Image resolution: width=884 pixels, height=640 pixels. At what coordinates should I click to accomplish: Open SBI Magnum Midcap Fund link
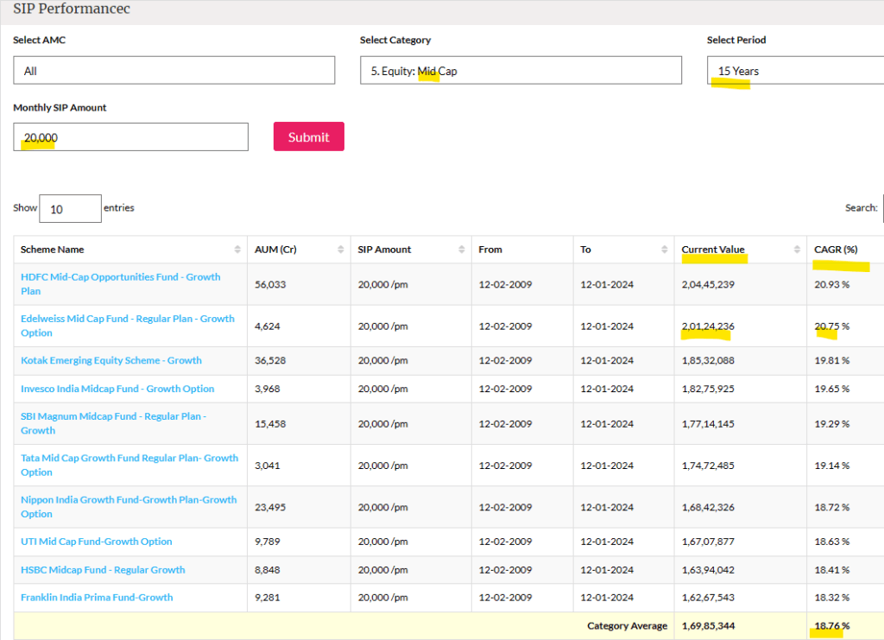(x=113, y=423)
